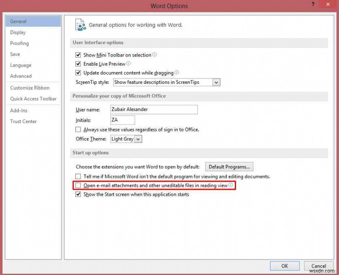Change the Office Theme dropdown
Viewport: 339px width, 275px height.
[x=138, y=139]
